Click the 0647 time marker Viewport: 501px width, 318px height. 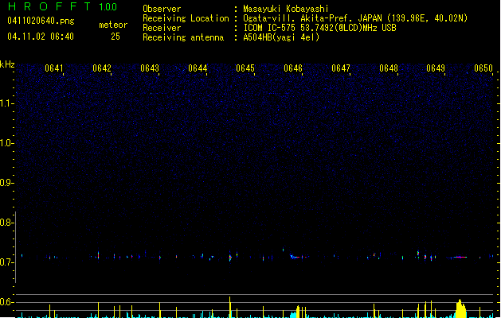pyautogui.click(x=341, y=68)
